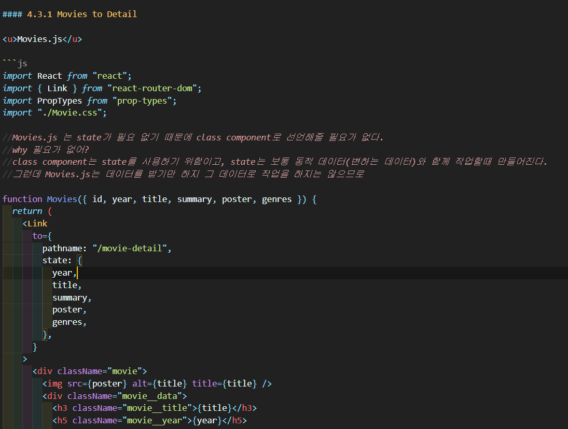568x429 pixels.
Task: Click the className="movie__data" div line
Action: point(115,396)
